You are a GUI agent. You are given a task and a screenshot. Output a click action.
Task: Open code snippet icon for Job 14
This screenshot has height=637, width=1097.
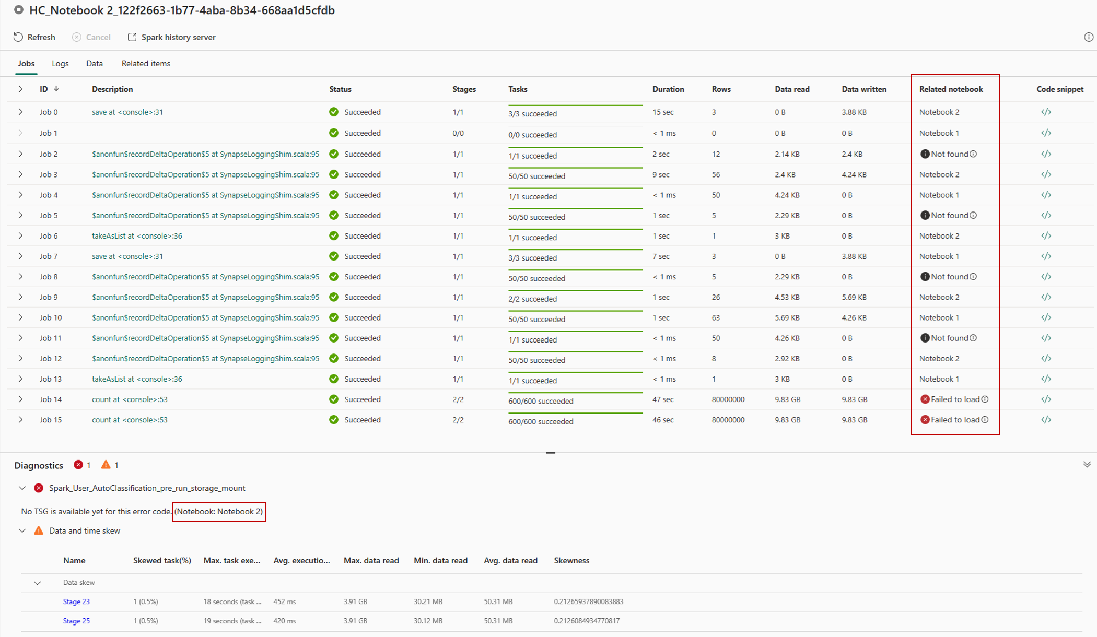1046,399
